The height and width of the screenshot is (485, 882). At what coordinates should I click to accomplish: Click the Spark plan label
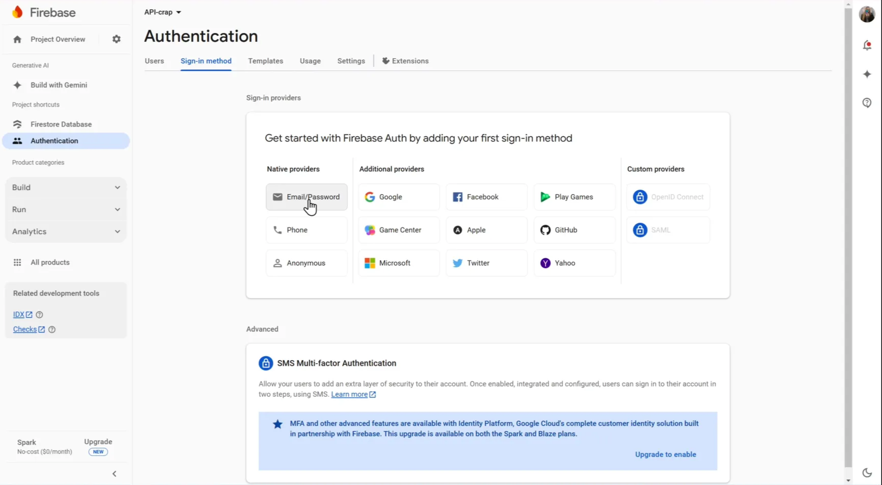coord(27,442)
